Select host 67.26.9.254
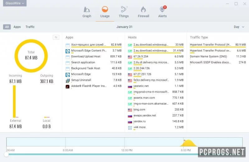Screen dimensions: 249x162 click(x=156, y=56)
